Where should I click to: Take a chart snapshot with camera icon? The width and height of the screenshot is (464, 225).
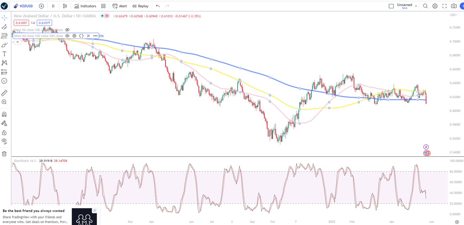point(454,6)
